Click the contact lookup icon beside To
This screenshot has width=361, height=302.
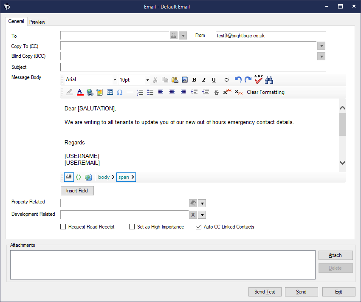(174, 35)
